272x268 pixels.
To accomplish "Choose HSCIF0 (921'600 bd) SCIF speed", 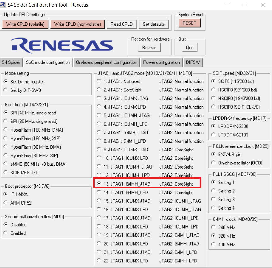I will pos(213,90).
